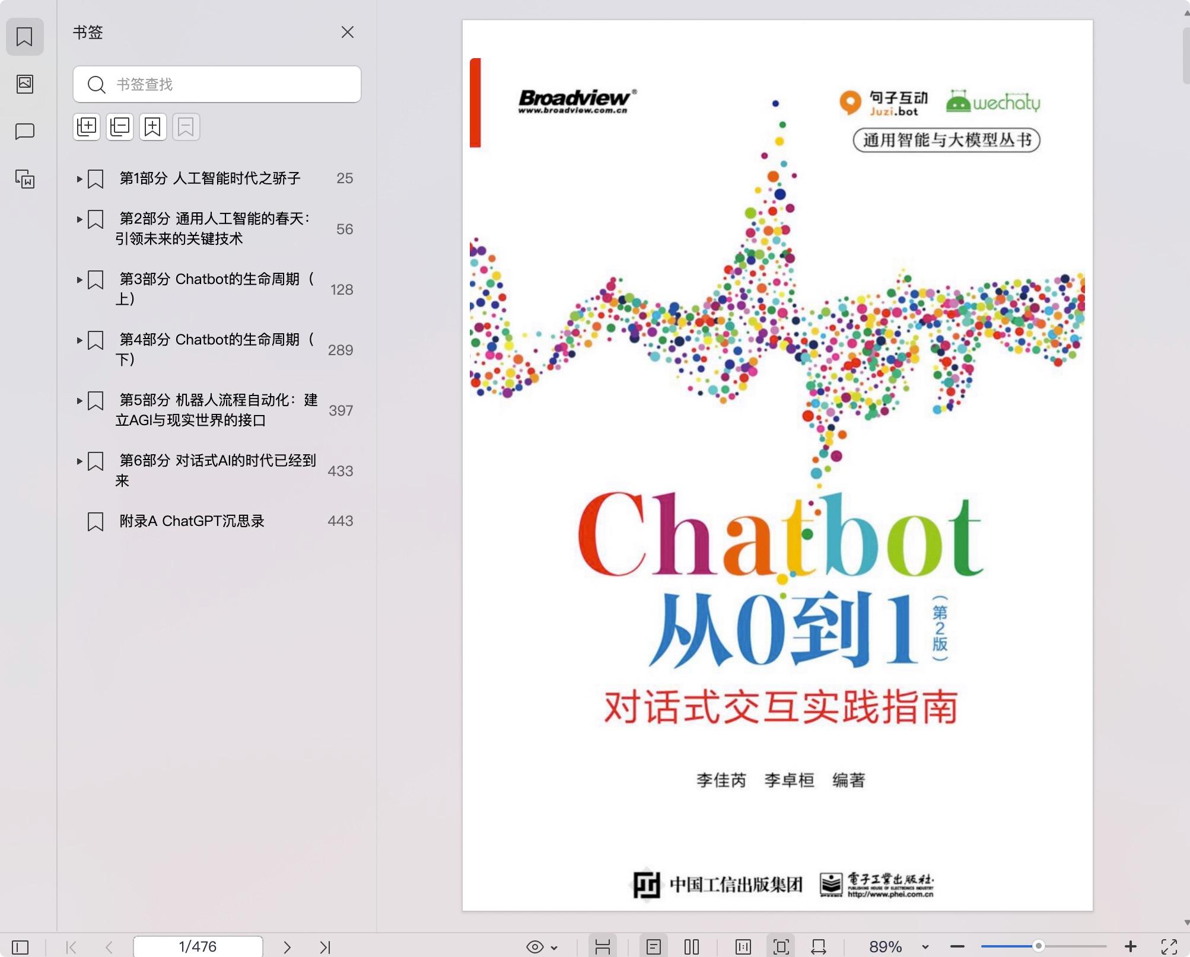The height and width of the screenshot is (957, 1190).
Task: Click the expand all bookmarks icon
Action: click(87, 127)
